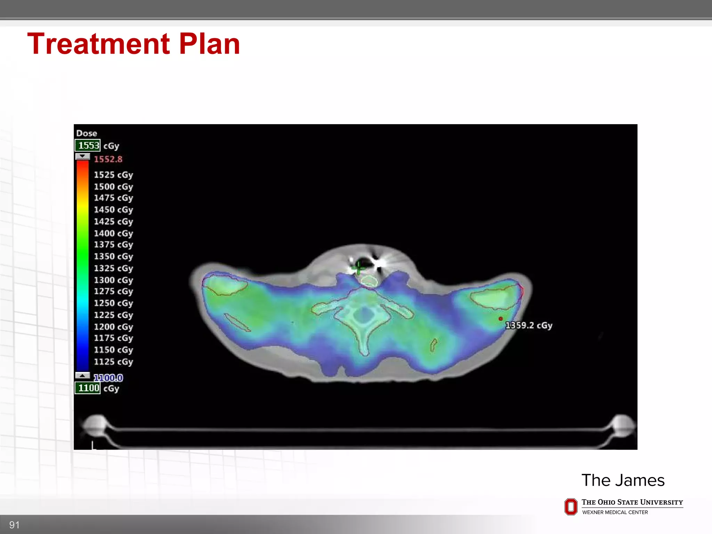Click the 1100.0 minimum value label
The image size is (712, 534).
(108, 378)
